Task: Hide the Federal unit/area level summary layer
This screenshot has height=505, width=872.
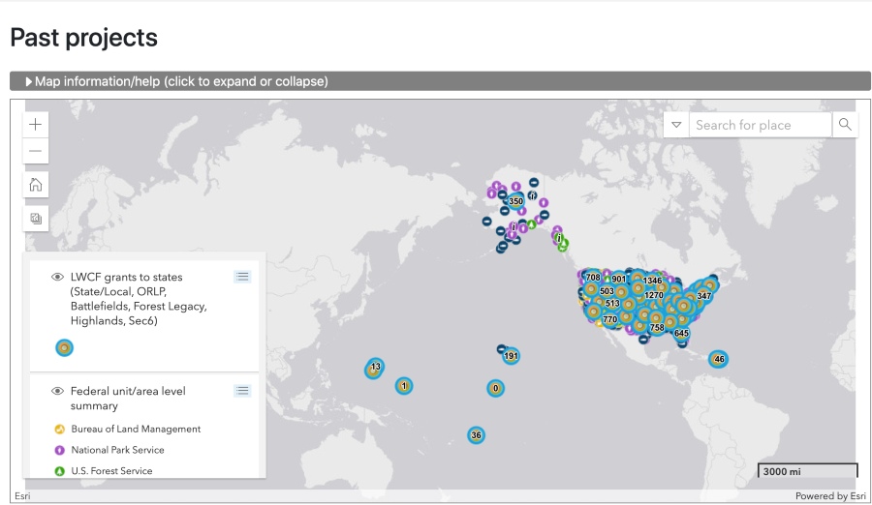Action: pyautogui.click(x=57, y=392)
